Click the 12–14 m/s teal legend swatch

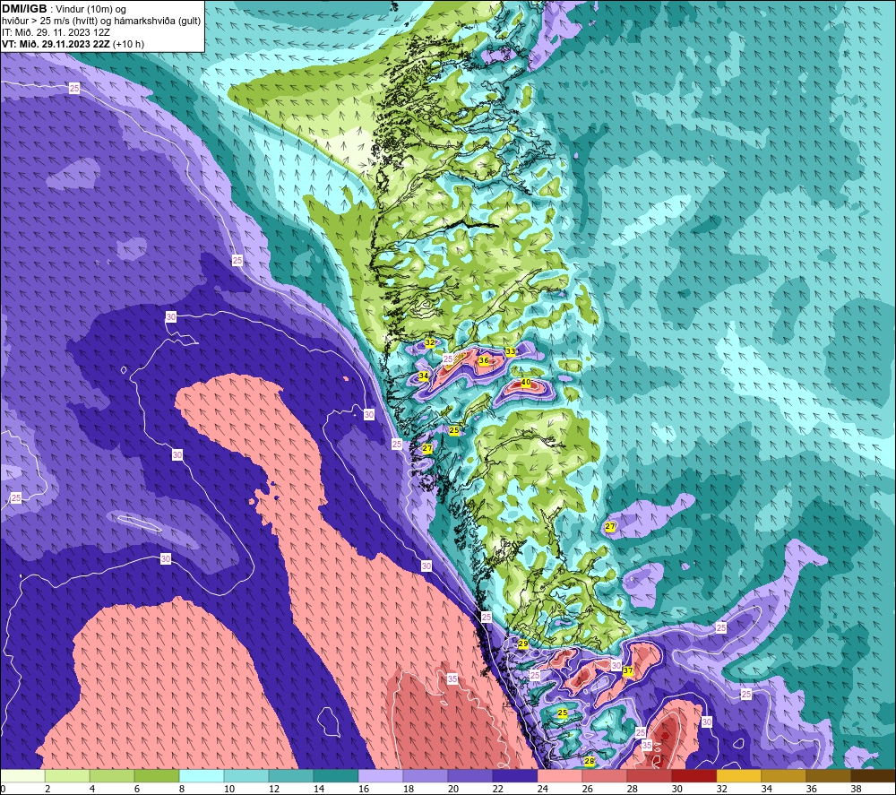click(291, 776)
